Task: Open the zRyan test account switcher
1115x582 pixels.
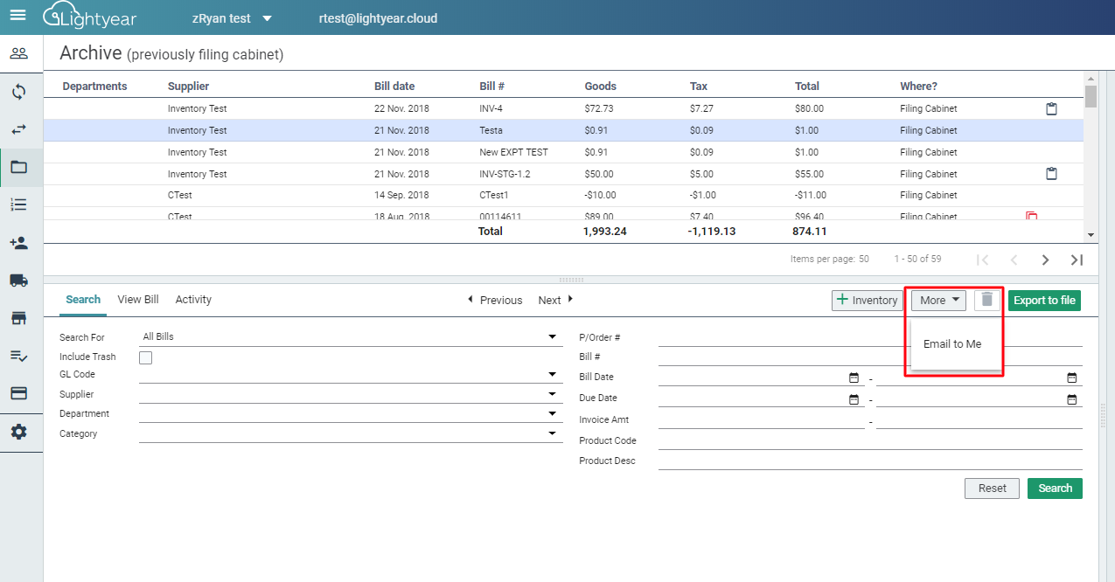Action: (x=231, y=17)
